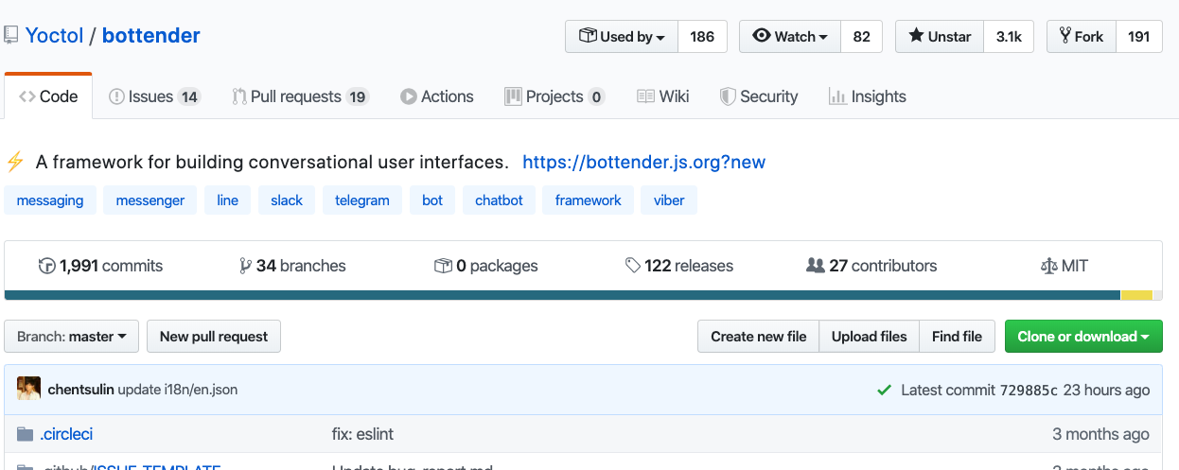Open the Pull requests tab
The width and height of the screenshot is (1179, 470).
click(300, 96)
